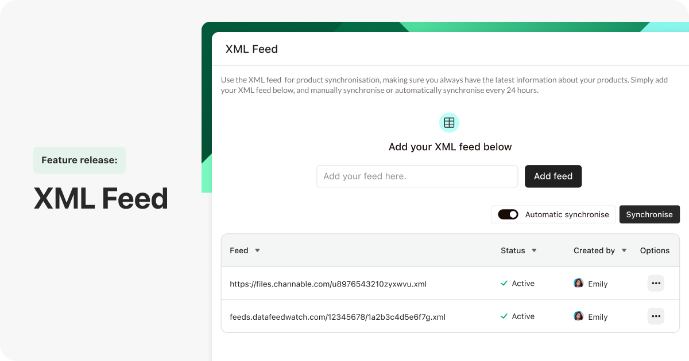Sort the table by the Feed column
The height and width of the screenshot is (361, 689).
click(257, 250)
